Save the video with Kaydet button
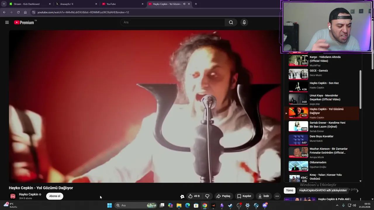This screenshot has height=210, width=374. pos(244,196)
